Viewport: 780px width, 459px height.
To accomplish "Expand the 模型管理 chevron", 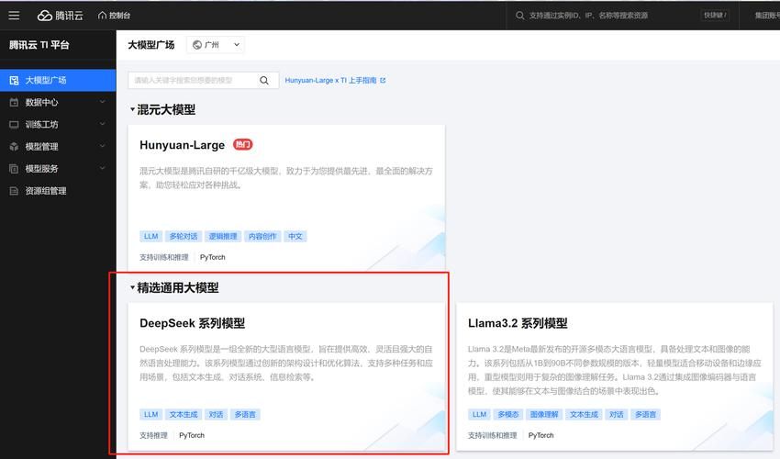I will coord(102,146).
